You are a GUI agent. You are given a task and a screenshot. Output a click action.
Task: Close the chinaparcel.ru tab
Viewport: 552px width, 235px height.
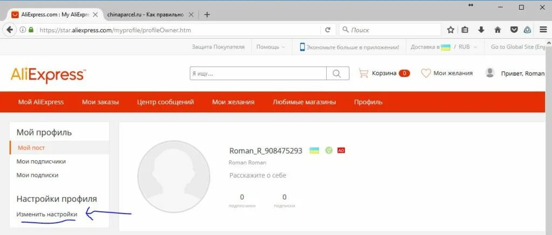pyautogui.click(x=191, y=15)
